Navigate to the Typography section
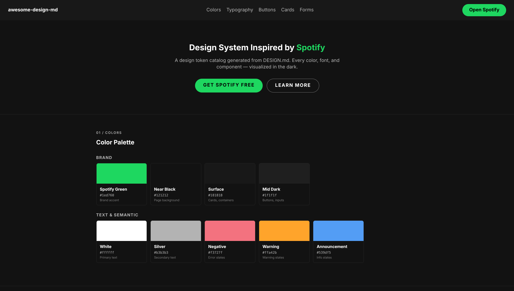This screenshot has height=291, width=514. (x=240, y=10)
